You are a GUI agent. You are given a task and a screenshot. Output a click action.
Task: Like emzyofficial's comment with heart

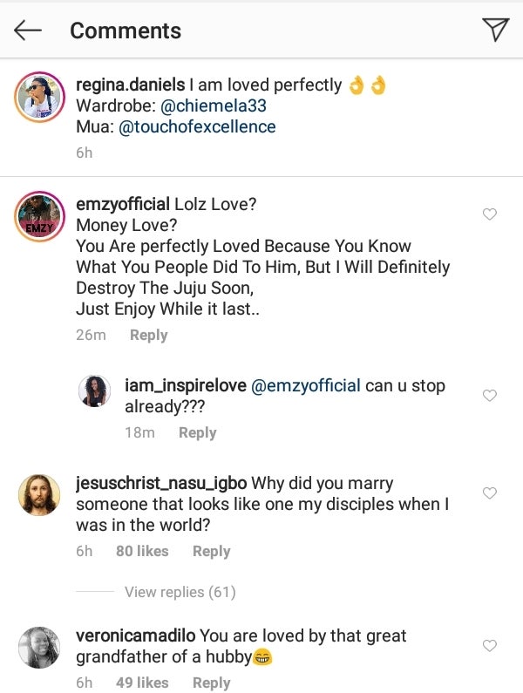coord(490,214)
